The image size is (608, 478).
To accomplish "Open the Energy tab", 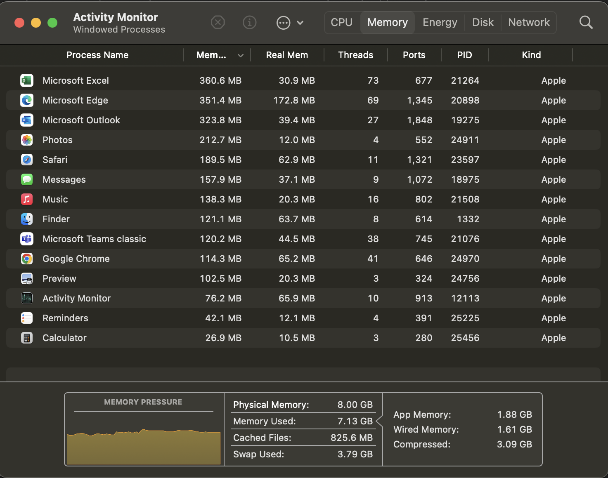I will [x=440, y=22].
